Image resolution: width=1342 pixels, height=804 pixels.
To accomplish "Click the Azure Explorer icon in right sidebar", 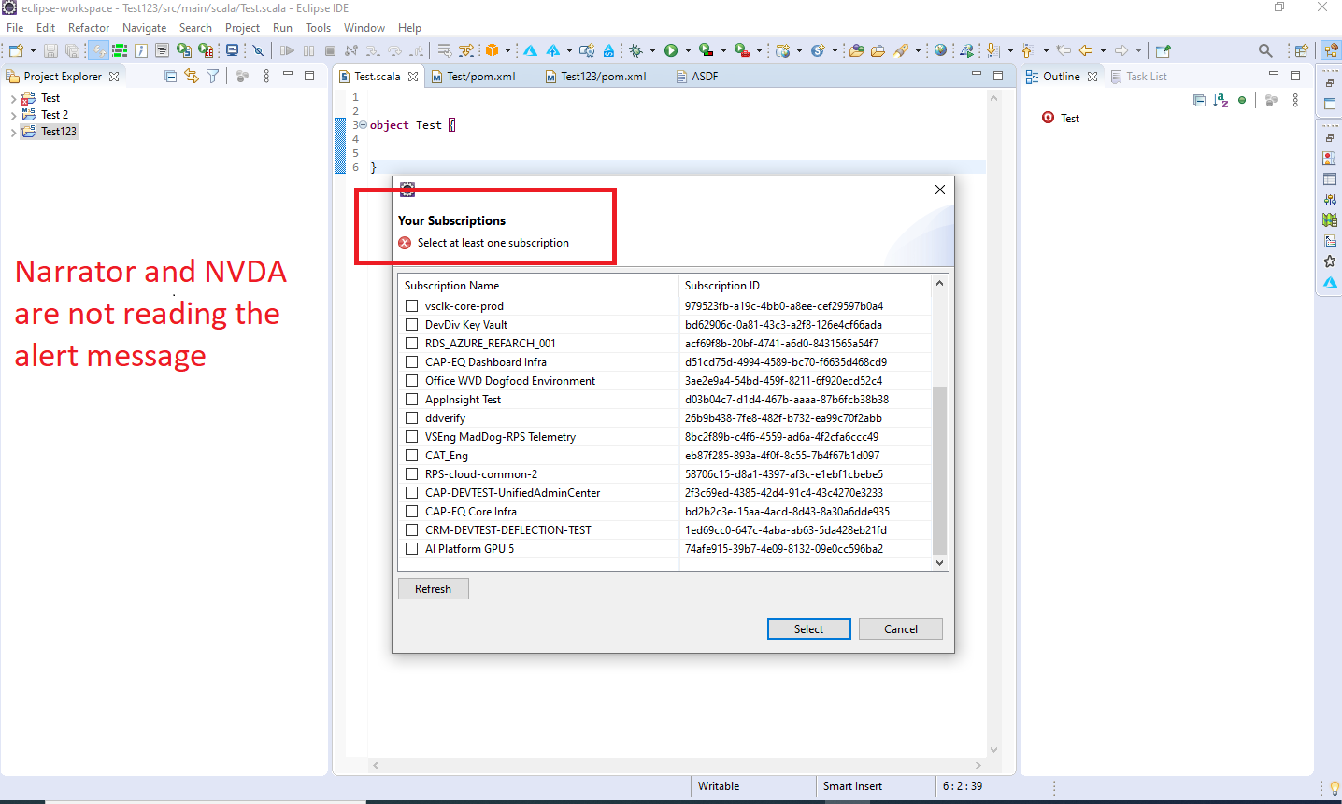I will point(1330,281).
